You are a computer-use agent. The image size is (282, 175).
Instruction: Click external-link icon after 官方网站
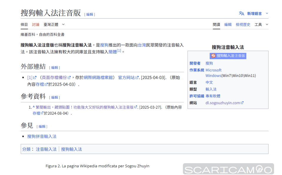click(137, 77)
